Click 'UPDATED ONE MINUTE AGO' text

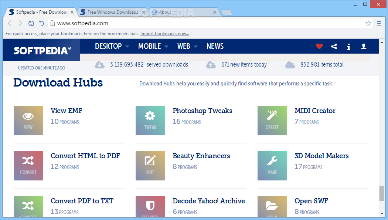[41, 68]
